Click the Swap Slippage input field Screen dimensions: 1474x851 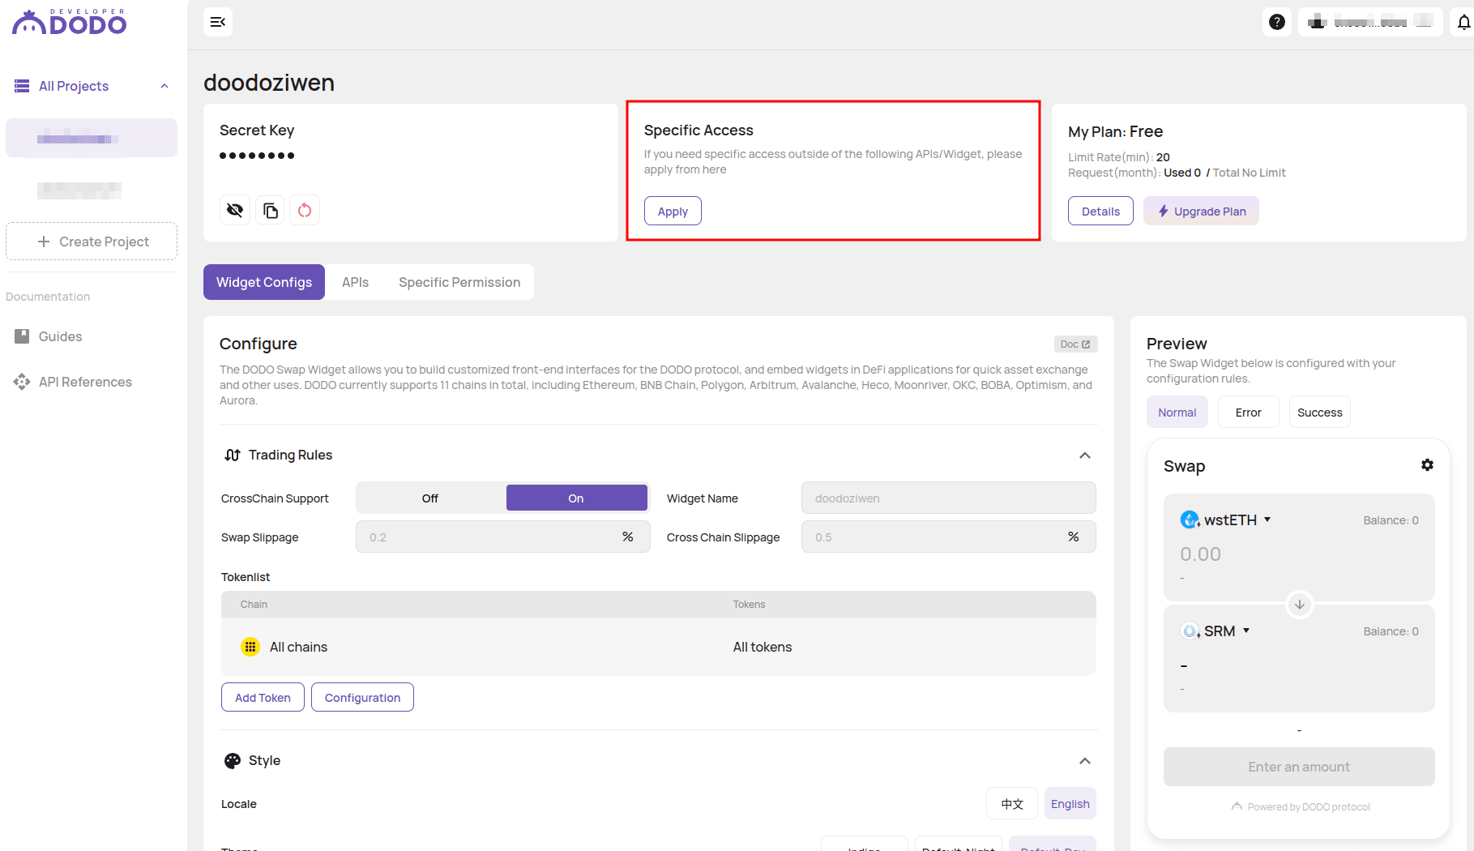pos(502,537)
